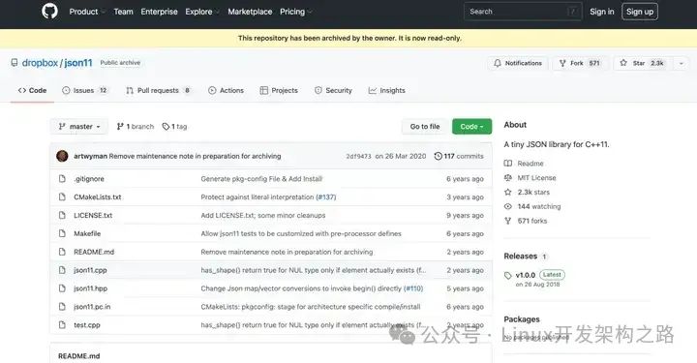Click the file icon next to json11.pc.in
Viewport: 697px width, 363px height.
[x=62, y=307]
